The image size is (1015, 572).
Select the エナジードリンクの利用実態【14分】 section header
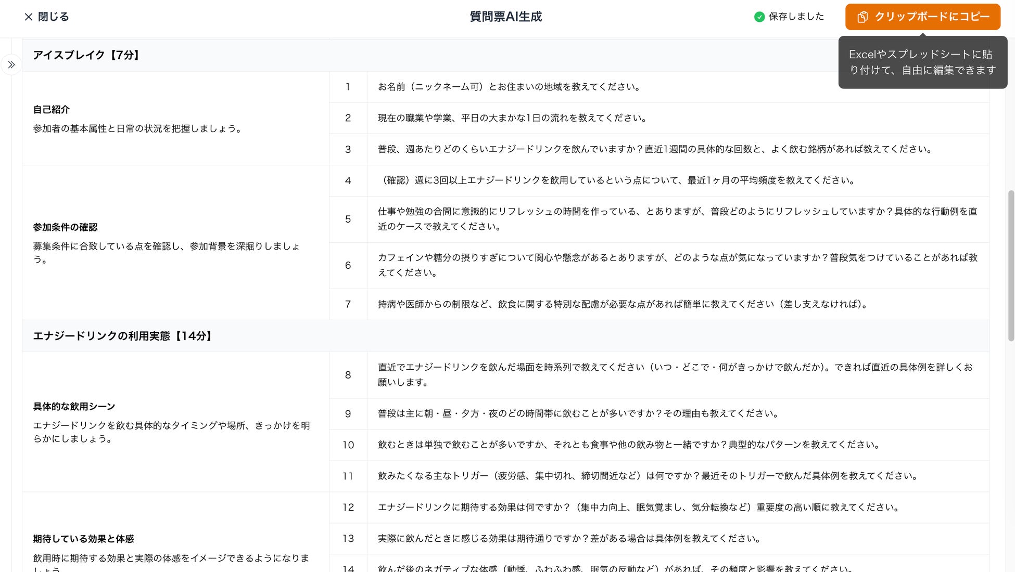(123, 336)
